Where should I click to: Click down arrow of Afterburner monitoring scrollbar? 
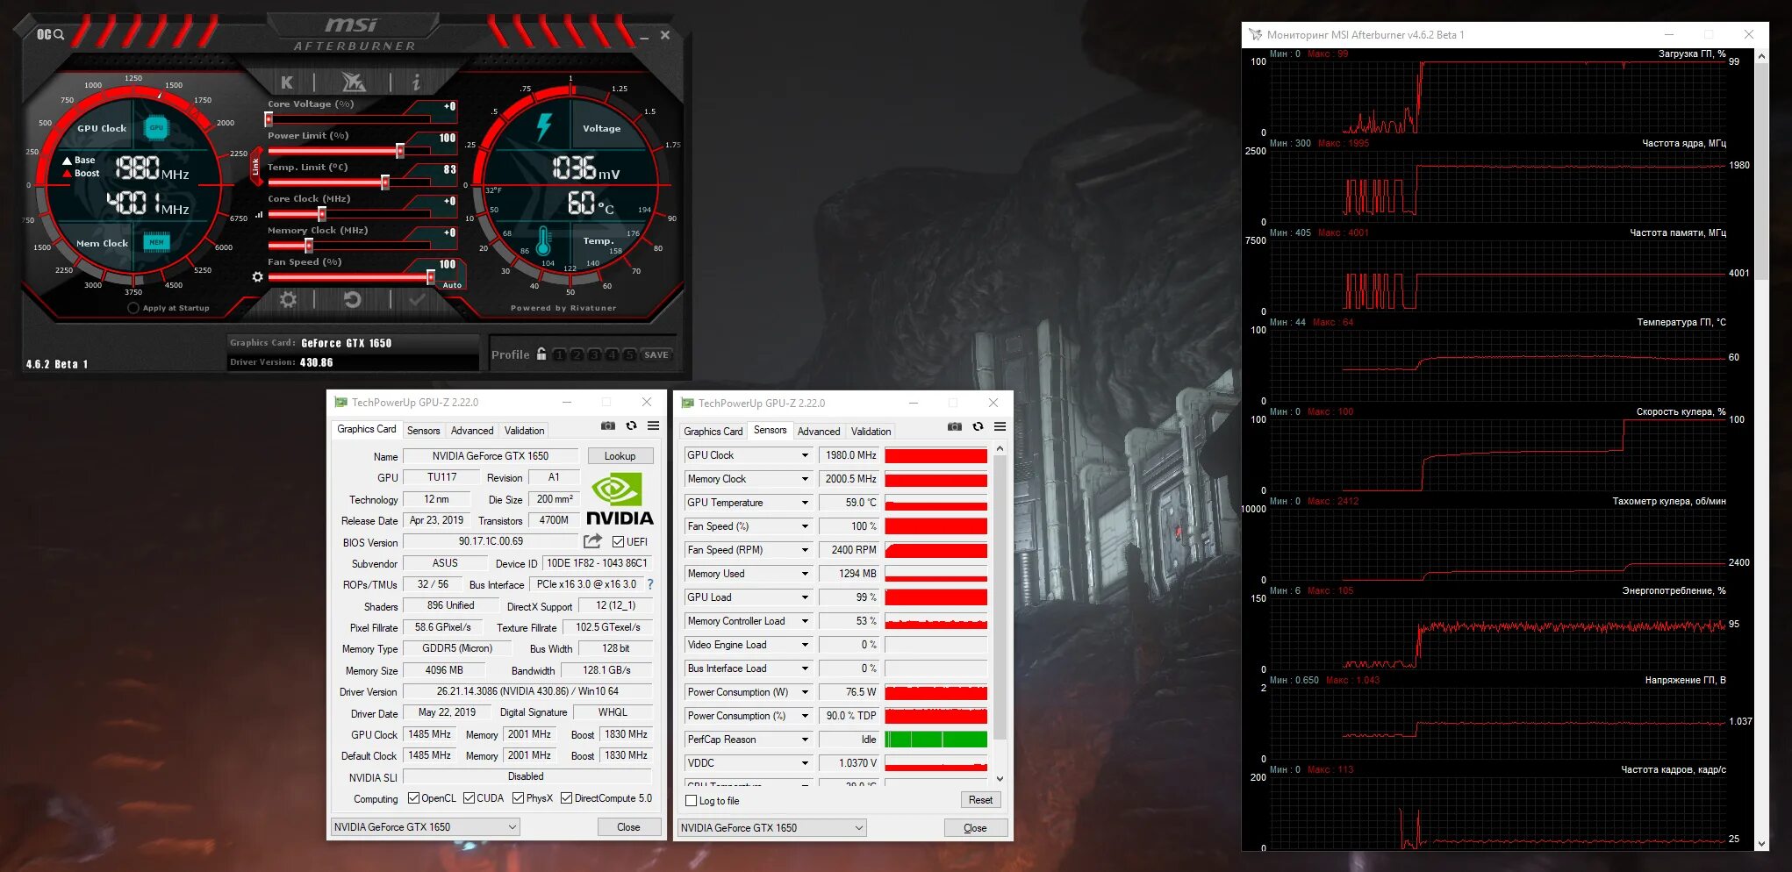tap(1761, 843)
